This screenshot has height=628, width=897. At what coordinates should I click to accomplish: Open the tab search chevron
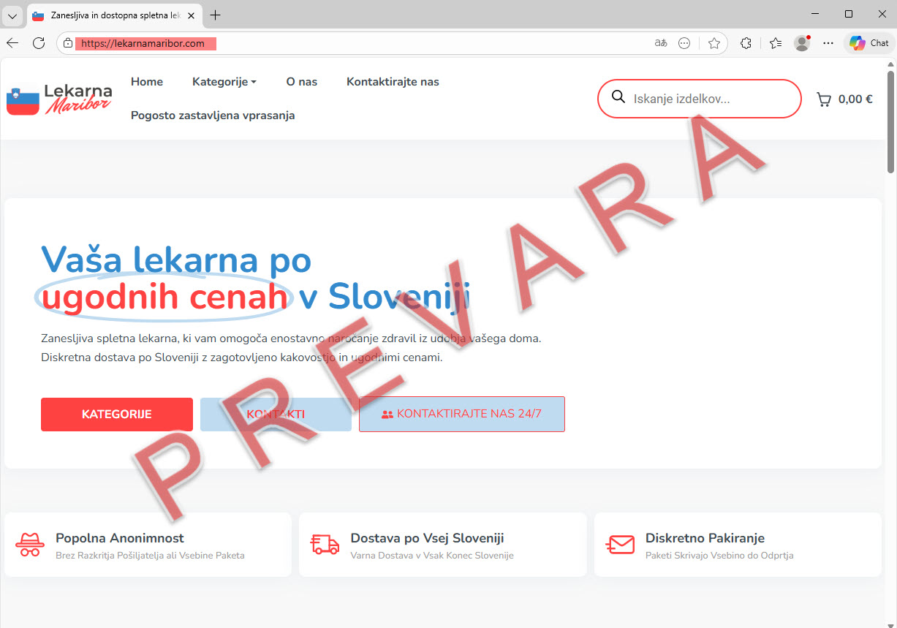click(x=12, y=15)
